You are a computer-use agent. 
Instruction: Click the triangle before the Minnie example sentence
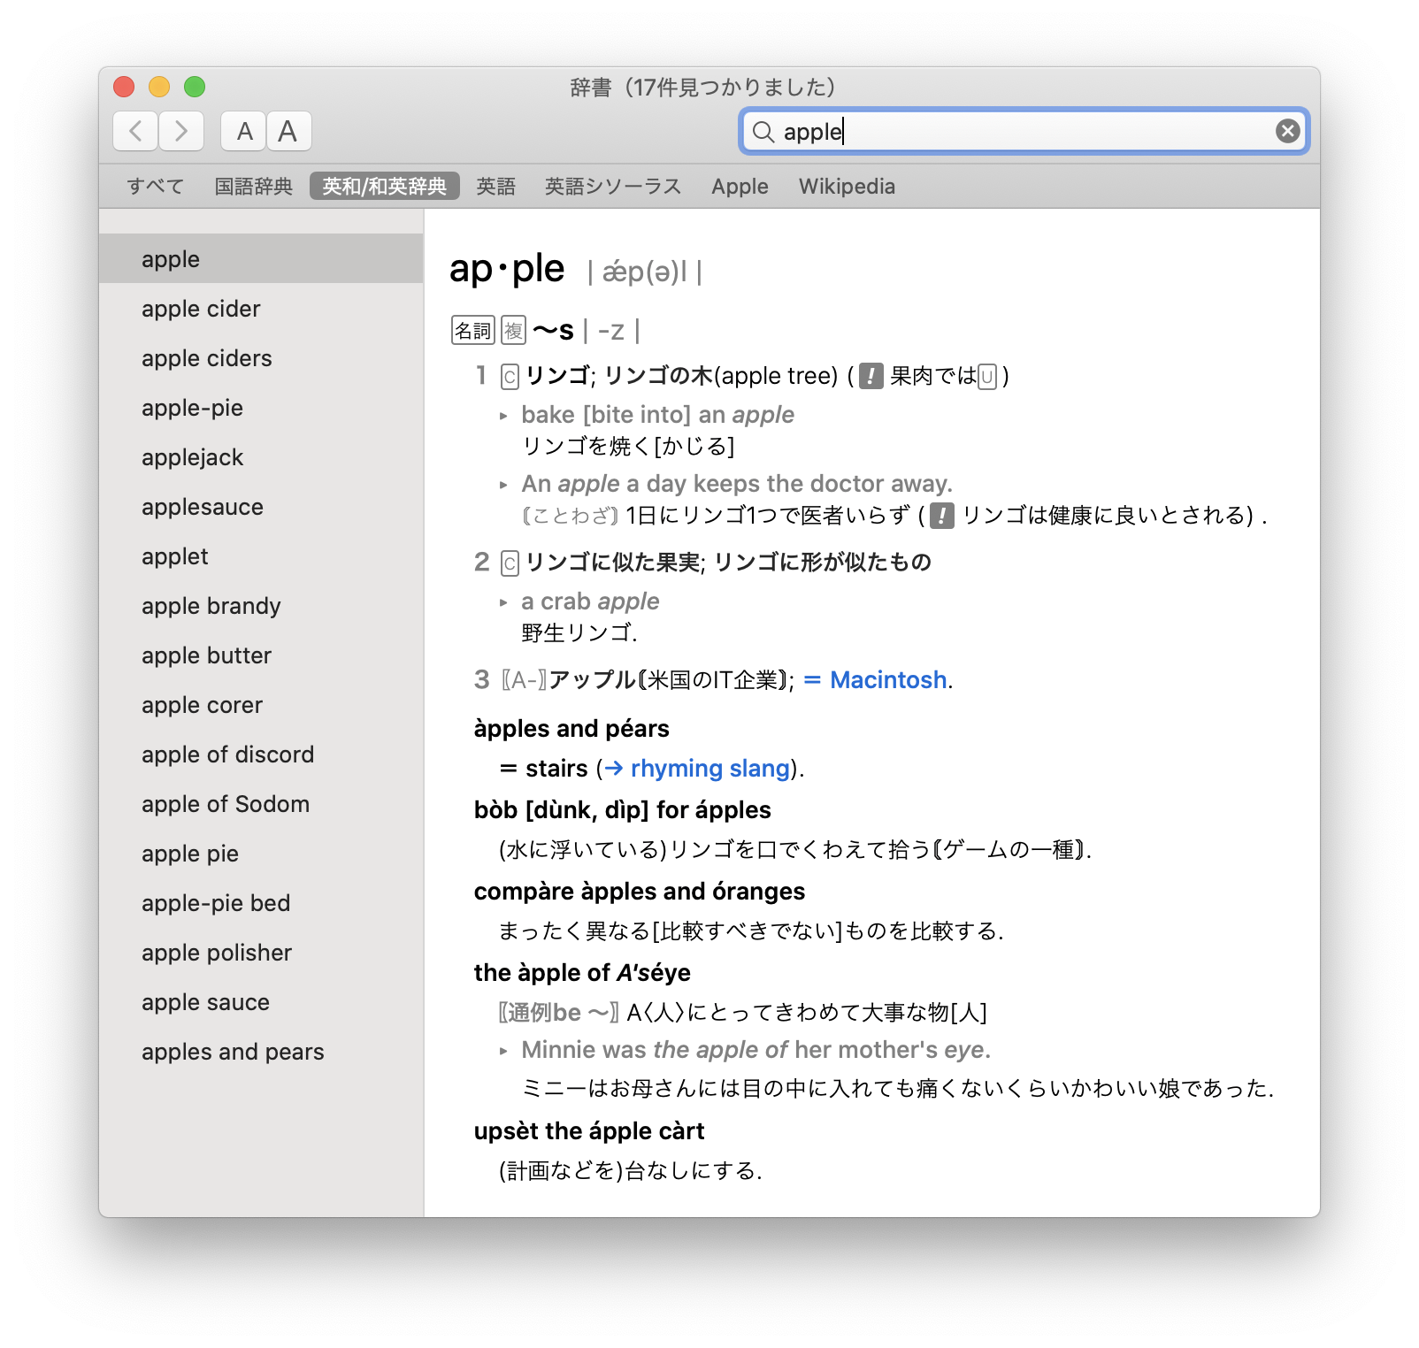[502, 1050]
